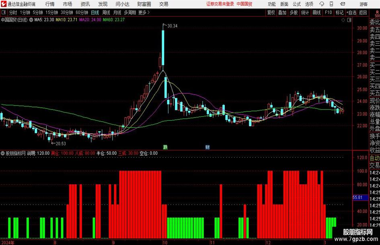
Task: Open the 资讯 menu
Action: click(85, 4)
